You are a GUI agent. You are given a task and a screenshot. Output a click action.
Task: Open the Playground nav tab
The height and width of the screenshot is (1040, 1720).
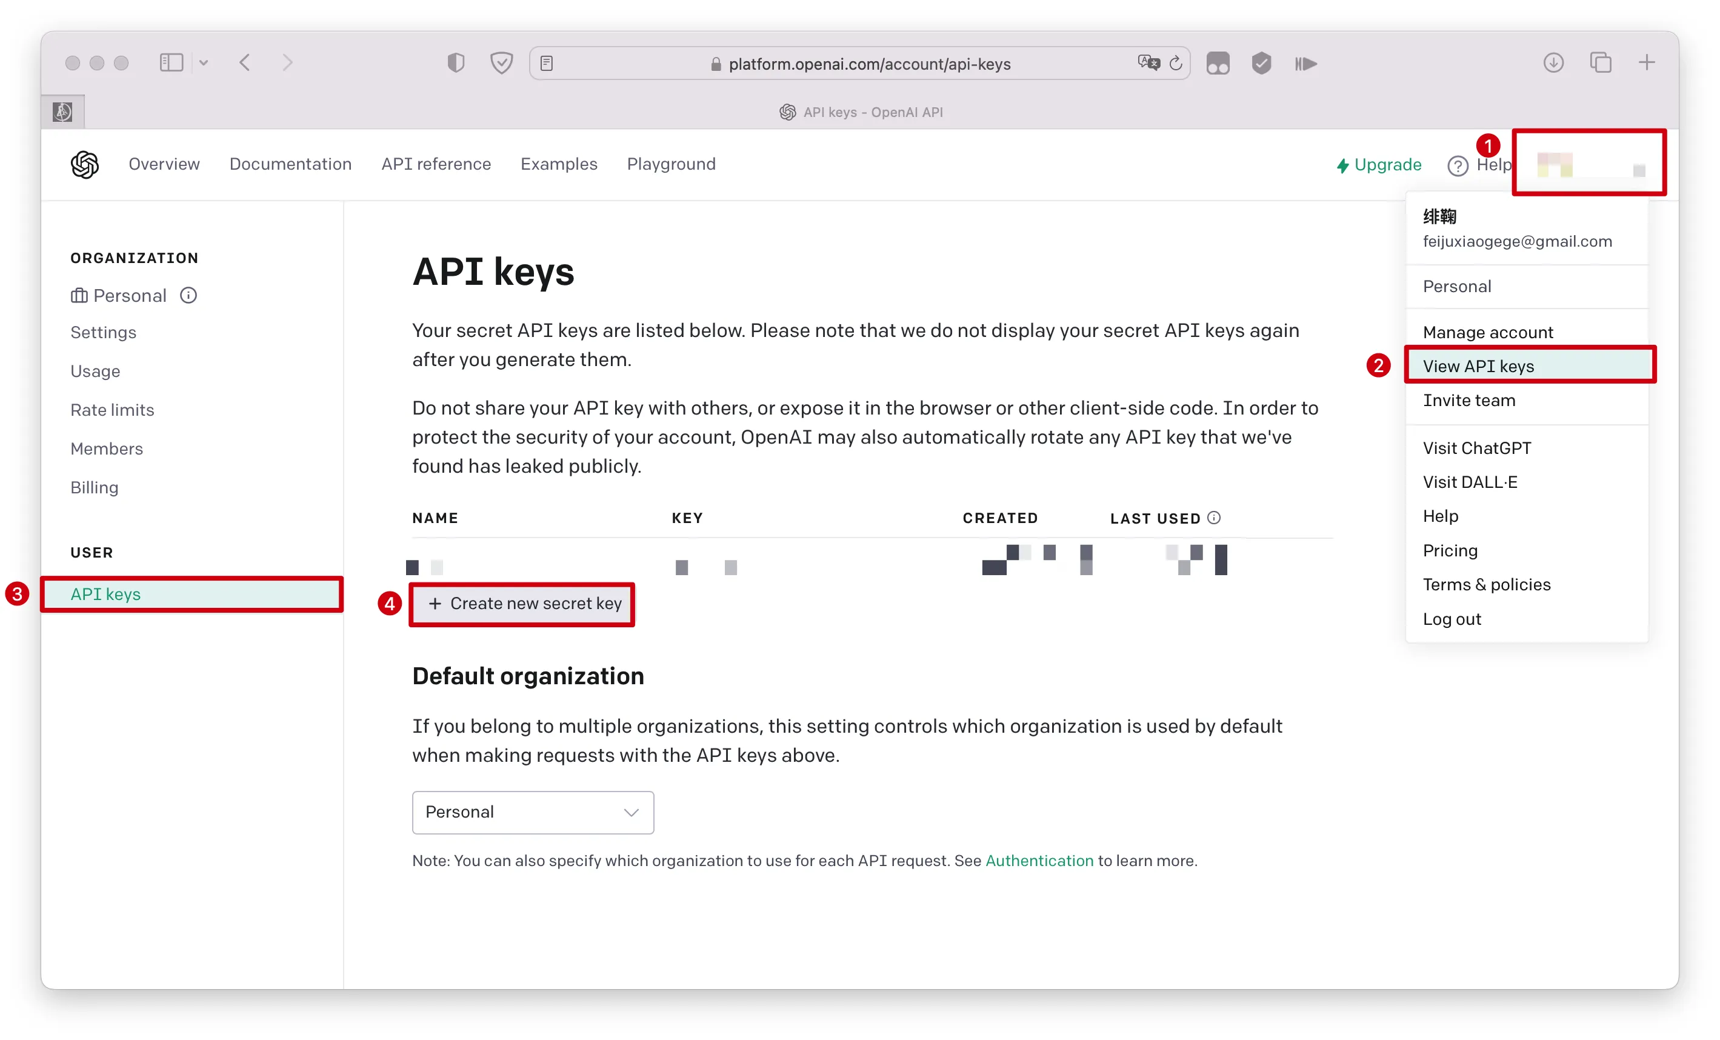671,164
